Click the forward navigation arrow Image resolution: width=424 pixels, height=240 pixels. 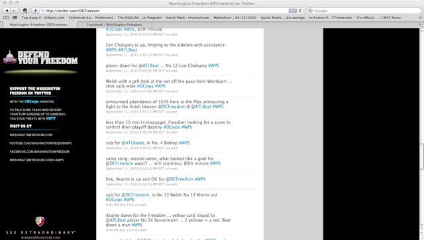click(14, 11)
